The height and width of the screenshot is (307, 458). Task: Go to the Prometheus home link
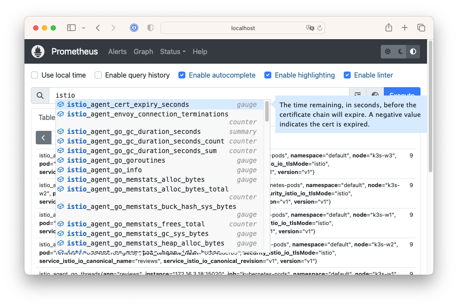(x=75, y=52)
